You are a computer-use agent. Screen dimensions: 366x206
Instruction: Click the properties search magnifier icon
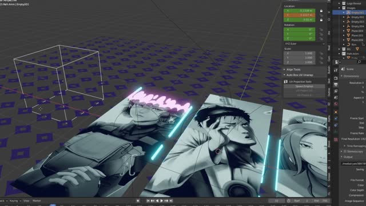point(359,62)
